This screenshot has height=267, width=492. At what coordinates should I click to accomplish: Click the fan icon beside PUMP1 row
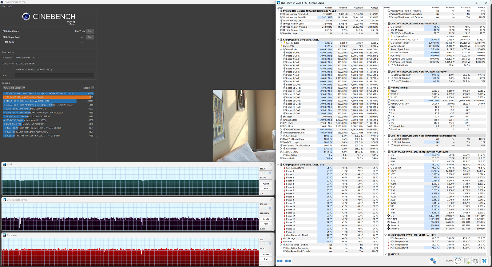pos(389,219)
